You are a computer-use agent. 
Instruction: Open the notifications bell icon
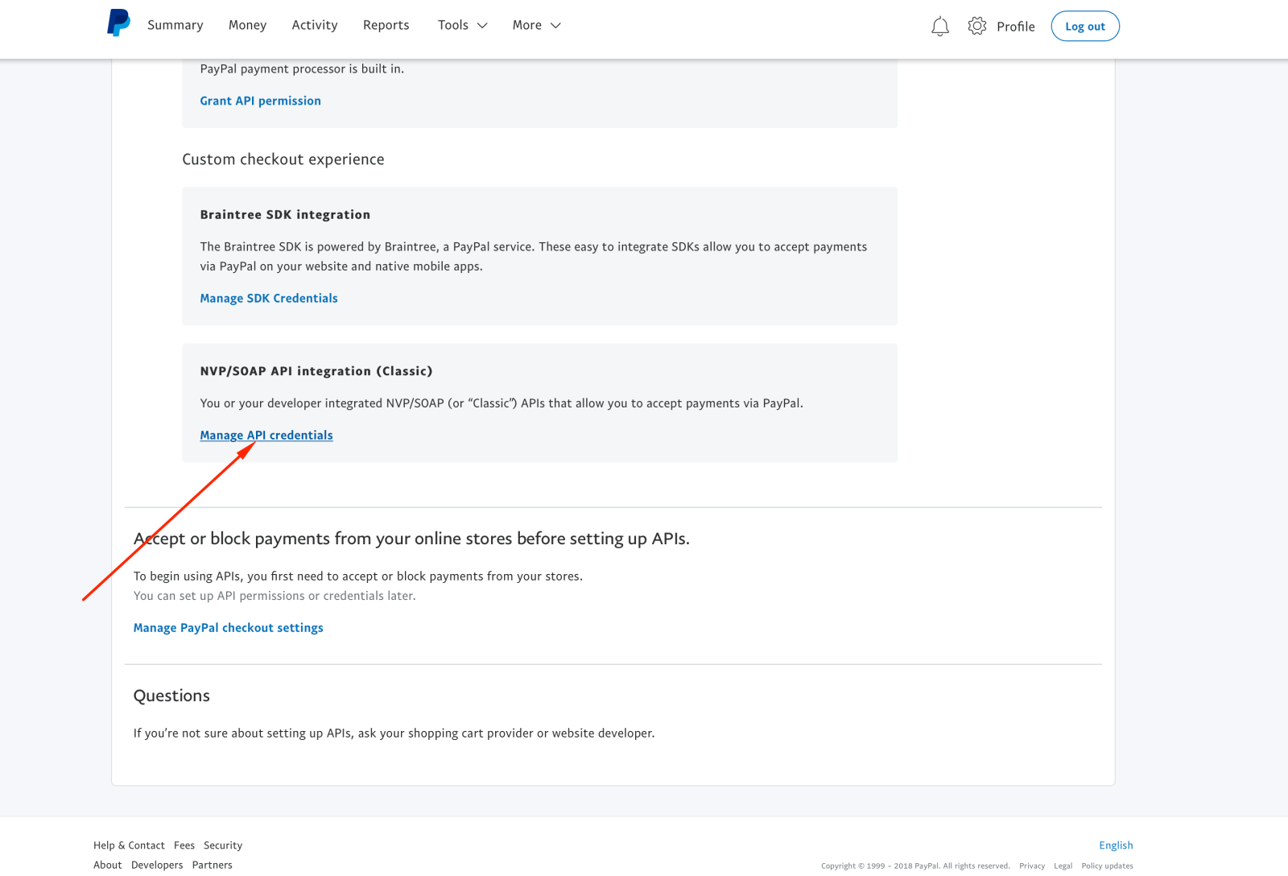(x=939, y=27)
